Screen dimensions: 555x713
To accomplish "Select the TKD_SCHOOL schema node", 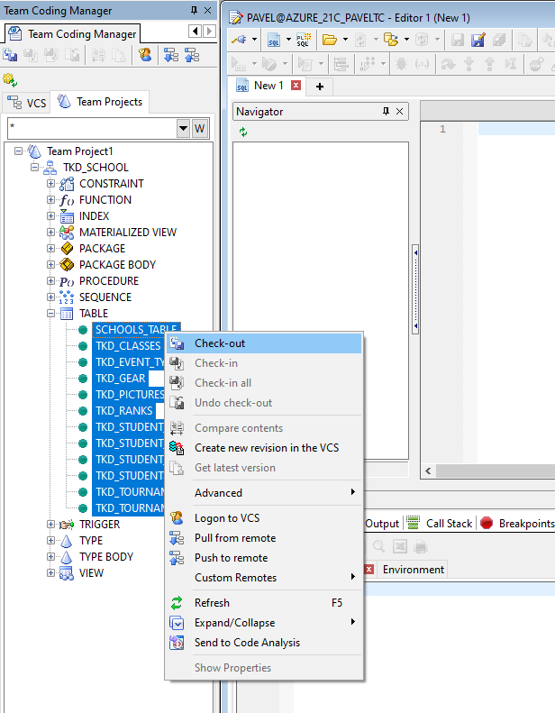I will (x=96, y=168).
